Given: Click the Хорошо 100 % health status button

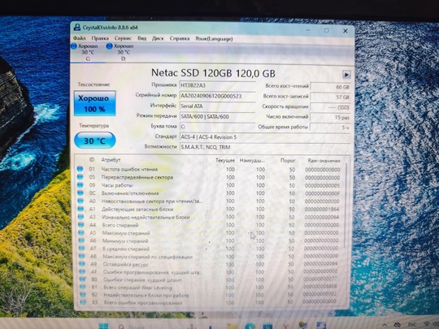Looking at the screenshot, I should pyautogui.click(x=95, y=103).
